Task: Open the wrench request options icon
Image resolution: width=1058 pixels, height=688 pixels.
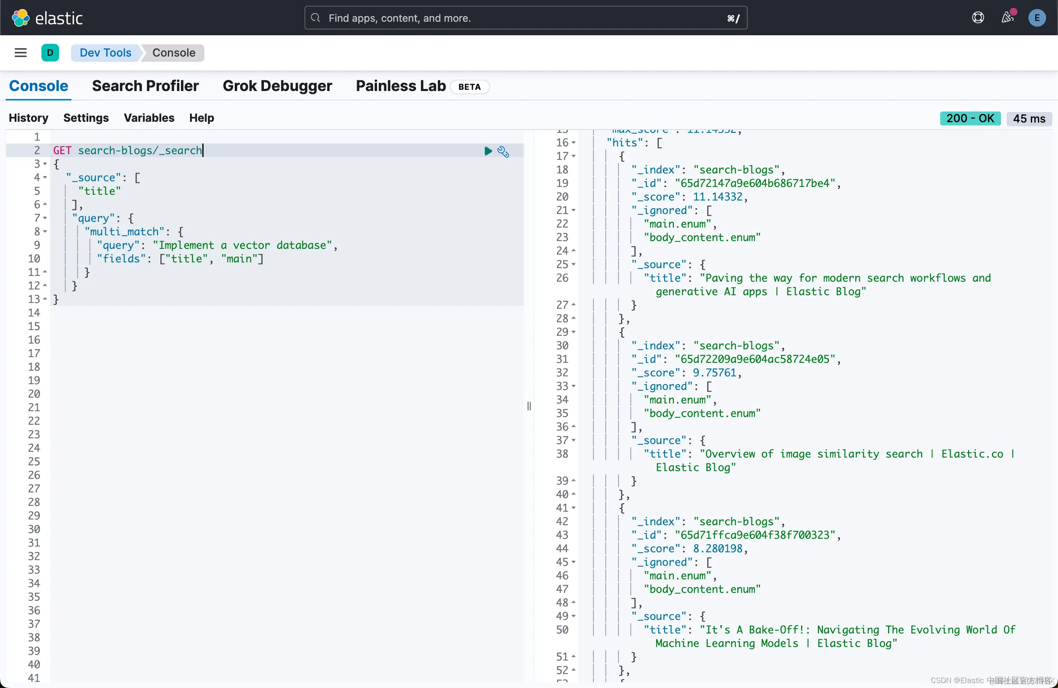Action: pyautogui.click(x=503, y=151)
